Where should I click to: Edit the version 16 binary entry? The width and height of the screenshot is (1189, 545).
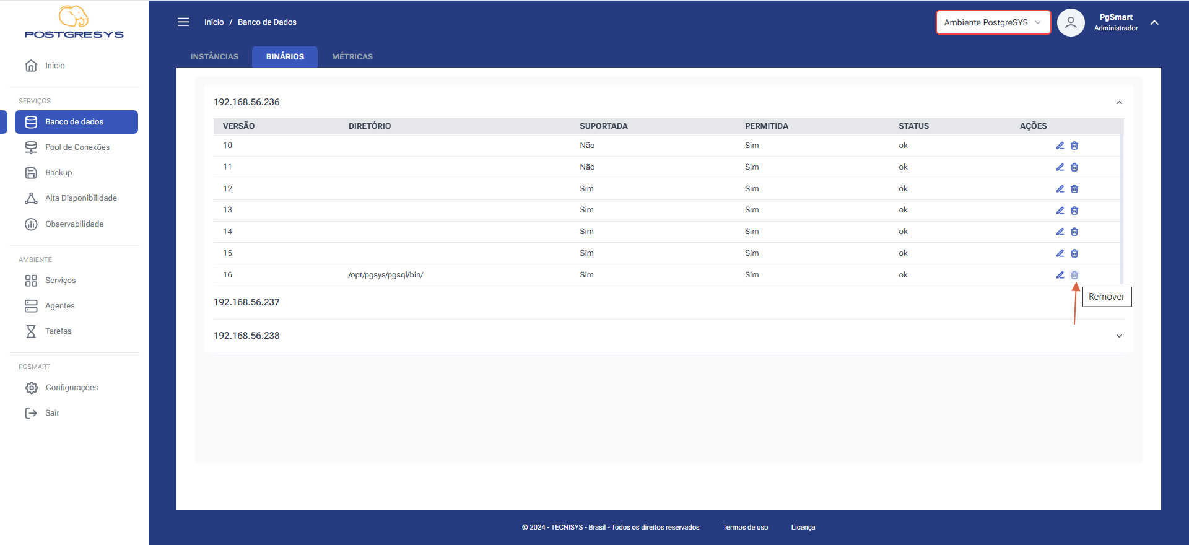1060,275
